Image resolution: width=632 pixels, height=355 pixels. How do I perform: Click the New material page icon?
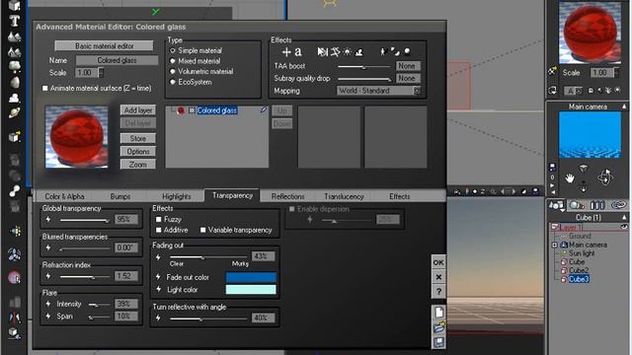click(x=438, y=312)
